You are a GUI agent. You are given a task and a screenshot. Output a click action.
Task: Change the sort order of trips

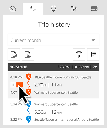[93, 54]
